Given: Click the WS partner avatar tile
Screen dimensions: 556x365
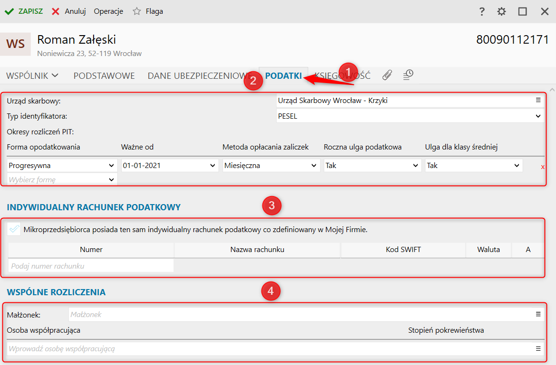Looking at the screenshot, I should [15, 44].
